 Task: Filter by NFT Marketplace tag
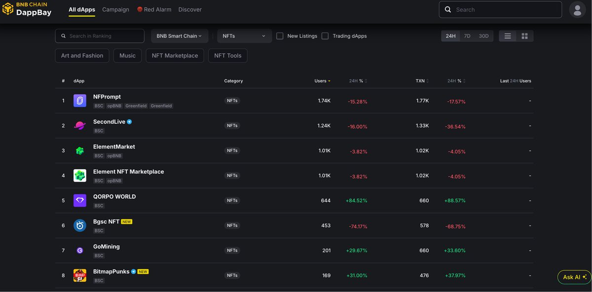(175, 56)
